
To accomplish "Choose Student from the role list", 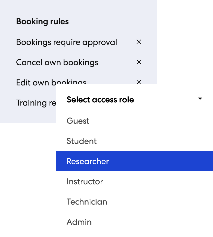I will click(81, 141).
